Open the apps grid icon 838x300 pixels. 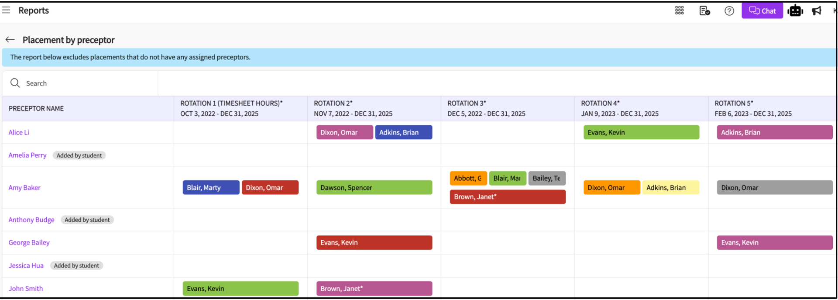(679, 10)
